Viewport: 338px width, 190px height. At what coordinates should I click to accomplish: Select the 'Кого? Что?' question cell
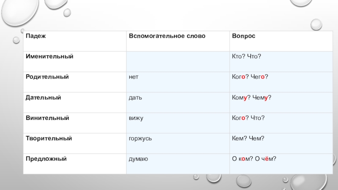[248, 118]
